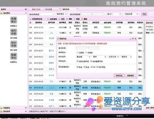This screenshot has height=119, width=154.
Task: Open customer name link in row 328
Action: click(52, 33)
